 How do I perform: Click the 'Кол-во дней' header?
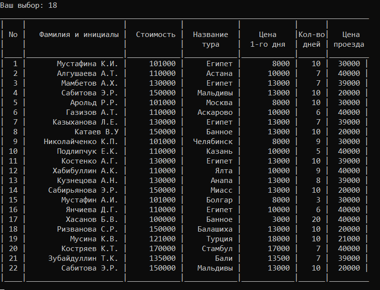pyautogui.click(x=312, y=39)
